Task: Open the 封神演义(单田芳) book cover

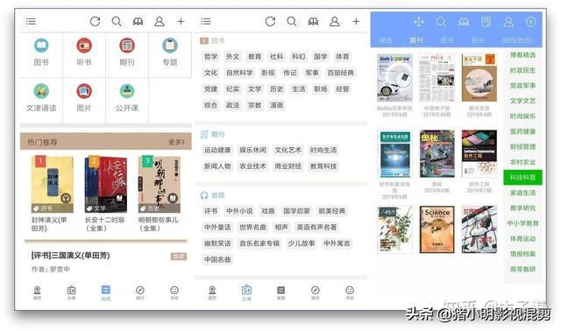Action: point(53,185)
